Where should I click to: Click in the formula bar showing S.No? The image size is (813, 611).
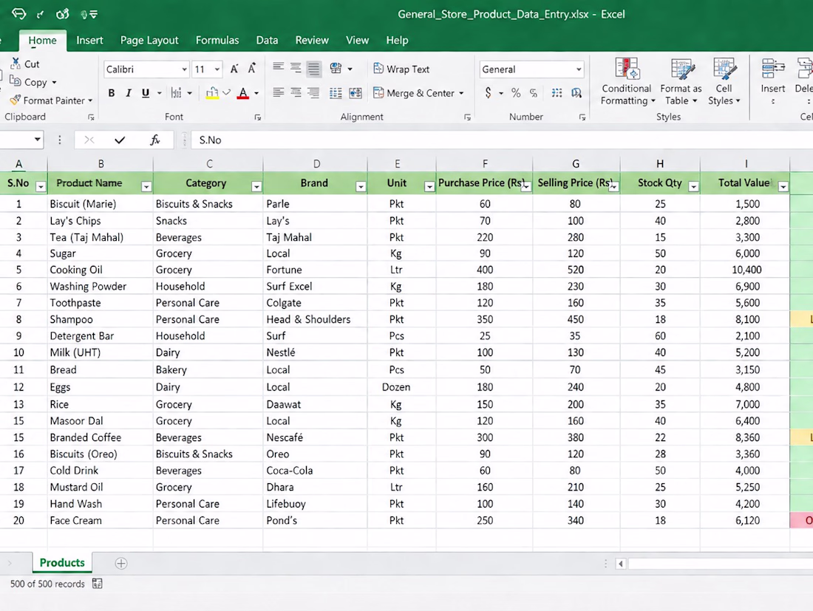(502, 140)
